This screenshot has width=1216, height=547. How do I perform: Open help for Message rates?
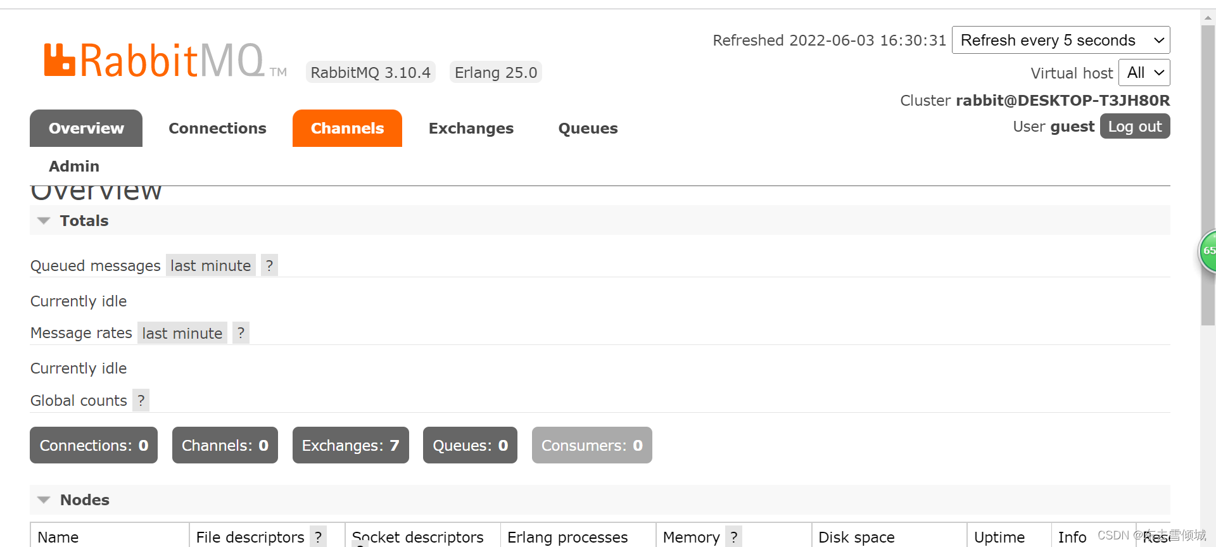point(241,333)
